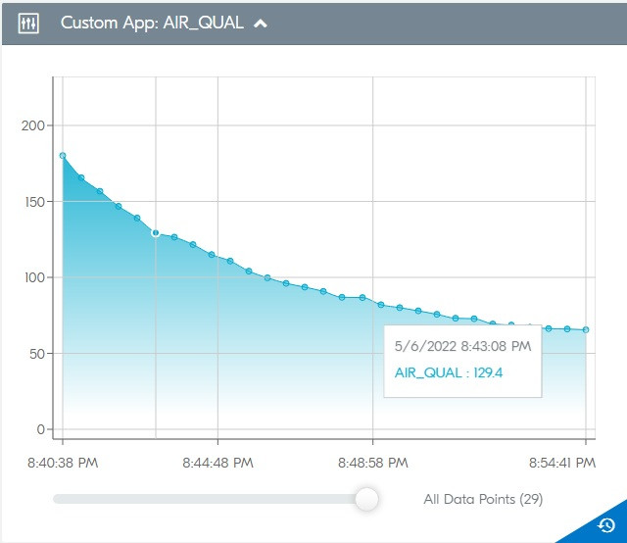The width and height of the screenshot is (627, 543).
Task: Open the history clock icon in corner
Action: [605, 524]
